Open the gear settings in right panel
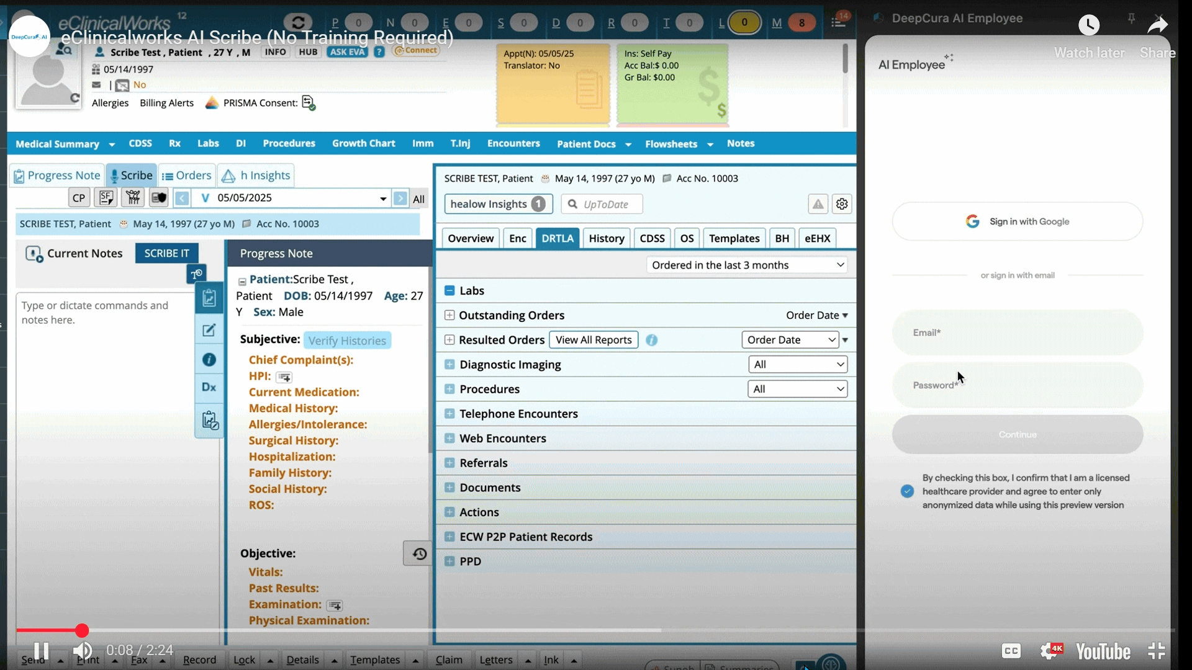This screenshot has width=1192, height=670. click(842, 204)
